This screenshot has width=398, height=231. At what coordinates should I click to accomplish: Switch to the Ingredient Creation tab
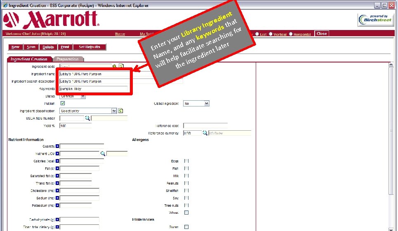(x=29, y=59)
